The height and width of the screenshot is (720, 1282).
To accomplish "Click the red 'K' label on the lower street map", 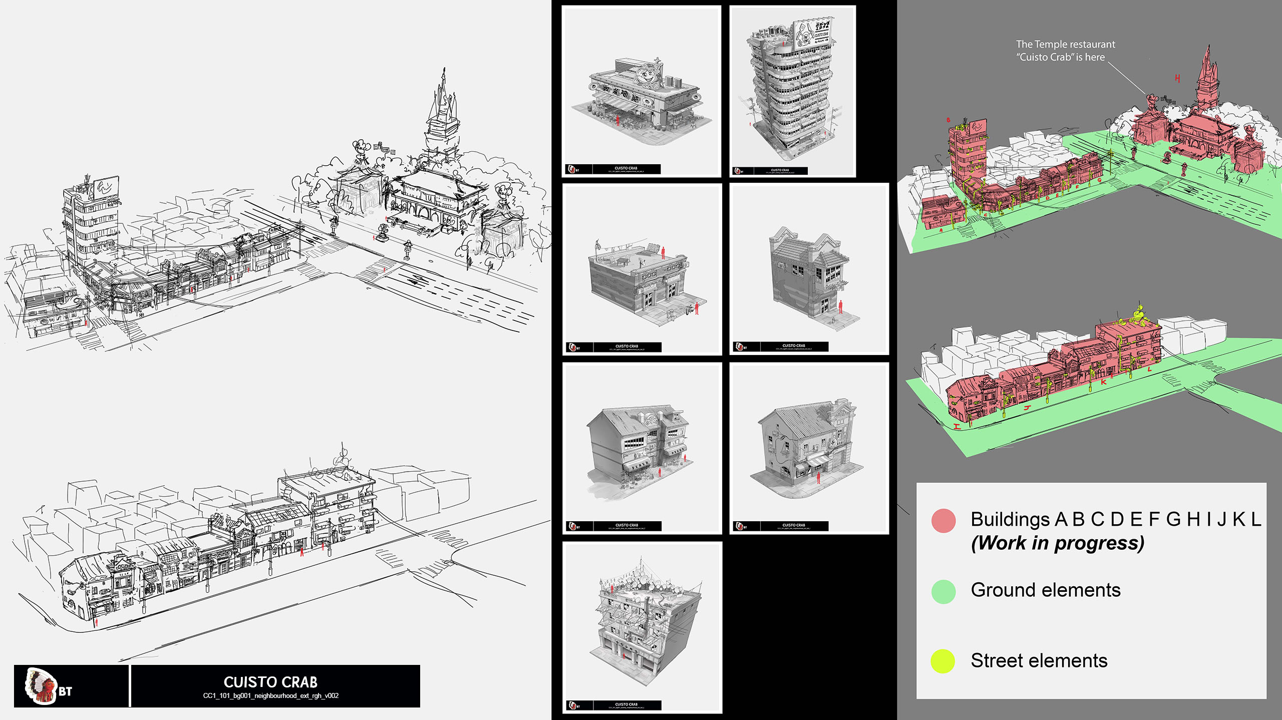I will (1104, 382).
